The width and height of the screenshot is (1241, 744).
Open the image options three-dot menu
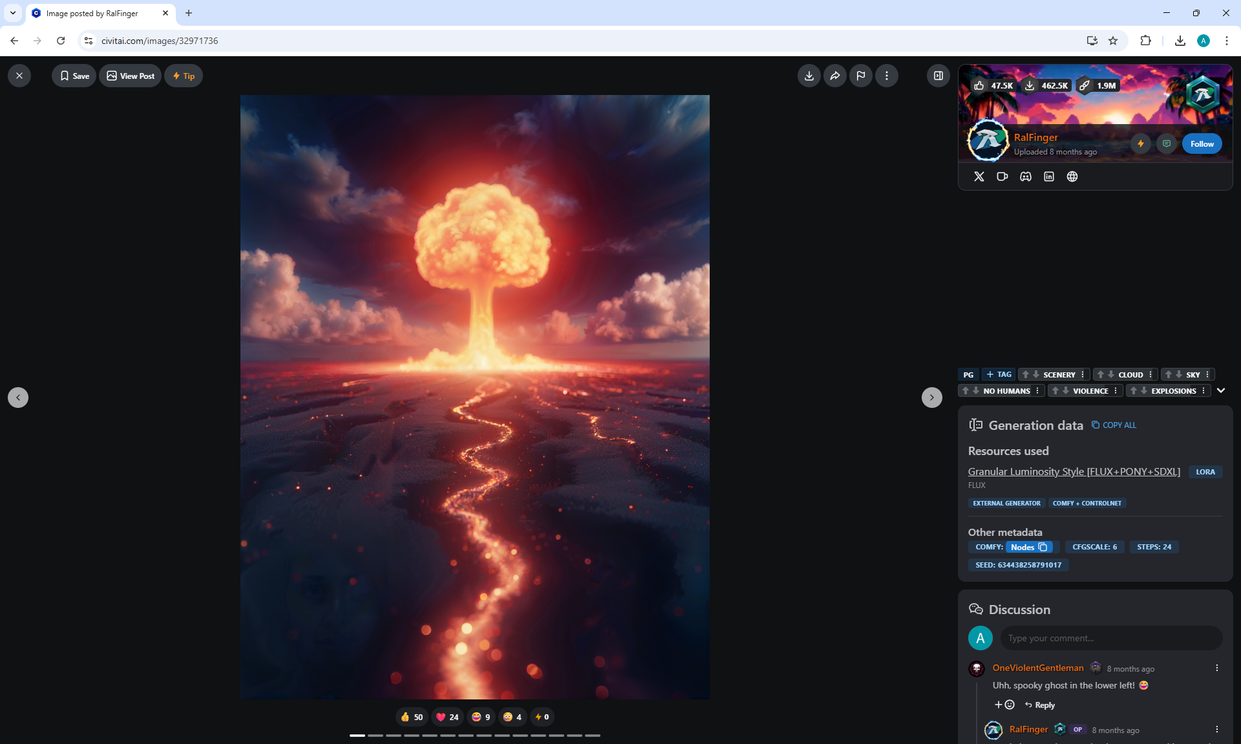click(x=886, y=76)
